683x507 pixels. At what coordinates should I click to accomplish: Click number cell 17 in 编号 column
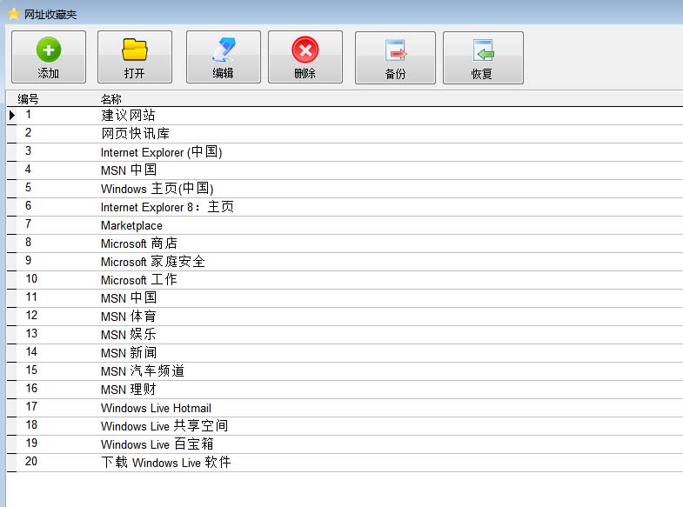coord(31,406)
